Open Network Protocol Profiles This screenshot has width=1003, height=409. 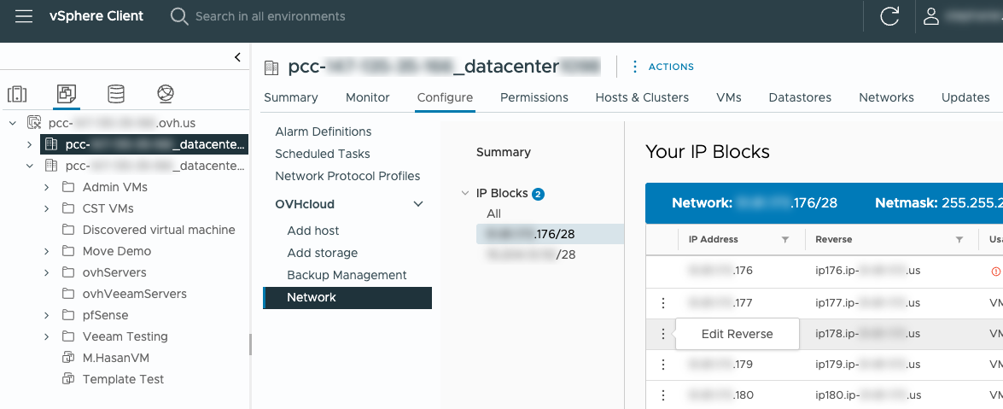click(x=347, y=175)
